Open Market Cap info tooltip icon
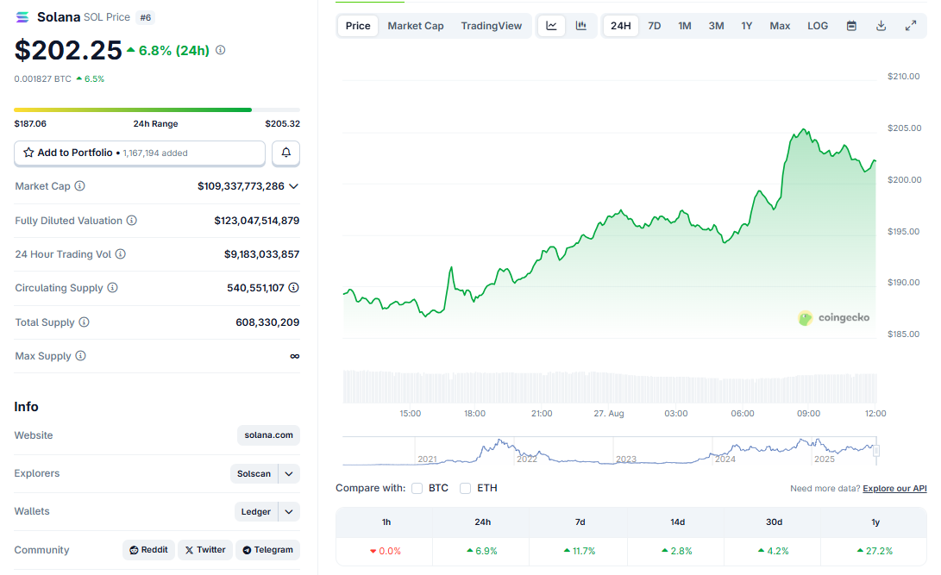 [80, 186]
